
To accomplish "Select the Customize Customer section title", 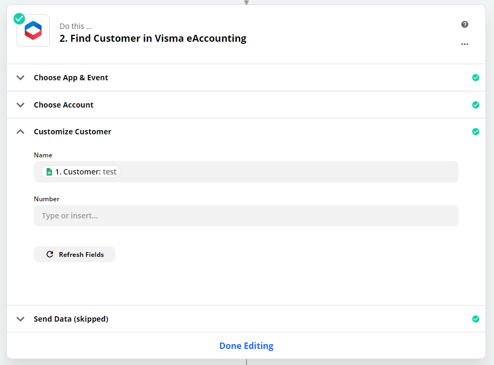I will 72,132.
